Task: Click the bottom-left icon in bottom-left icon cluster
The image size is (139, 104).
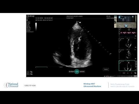Action: tap(28, 74)
